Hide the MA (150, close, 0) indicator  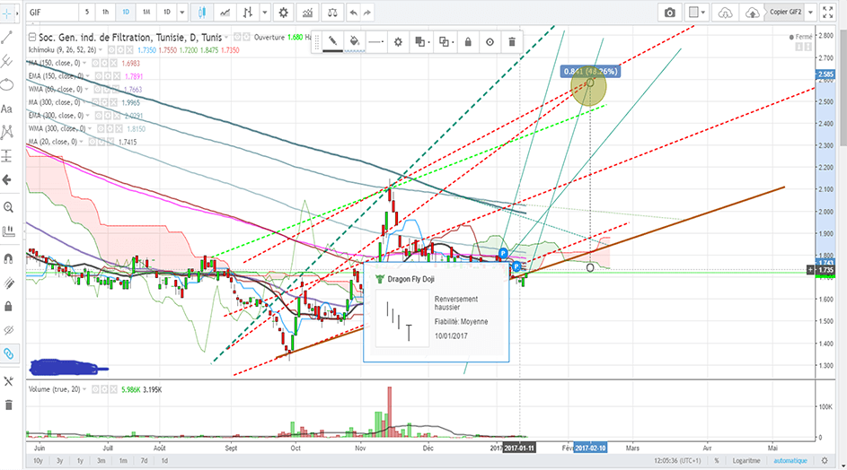coord(93,63)
